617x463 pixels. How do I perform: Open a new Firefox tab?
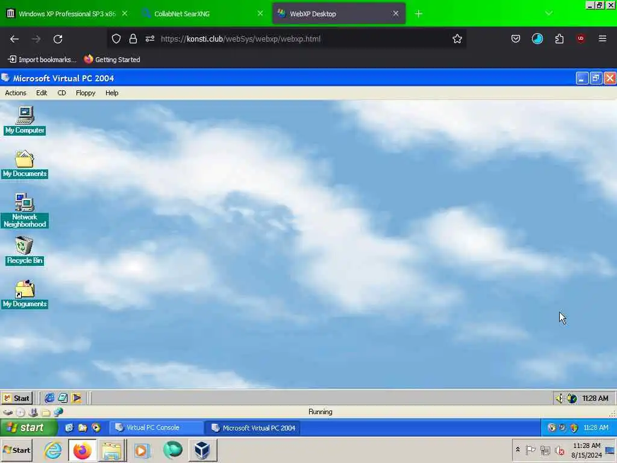tap(418, 14)
